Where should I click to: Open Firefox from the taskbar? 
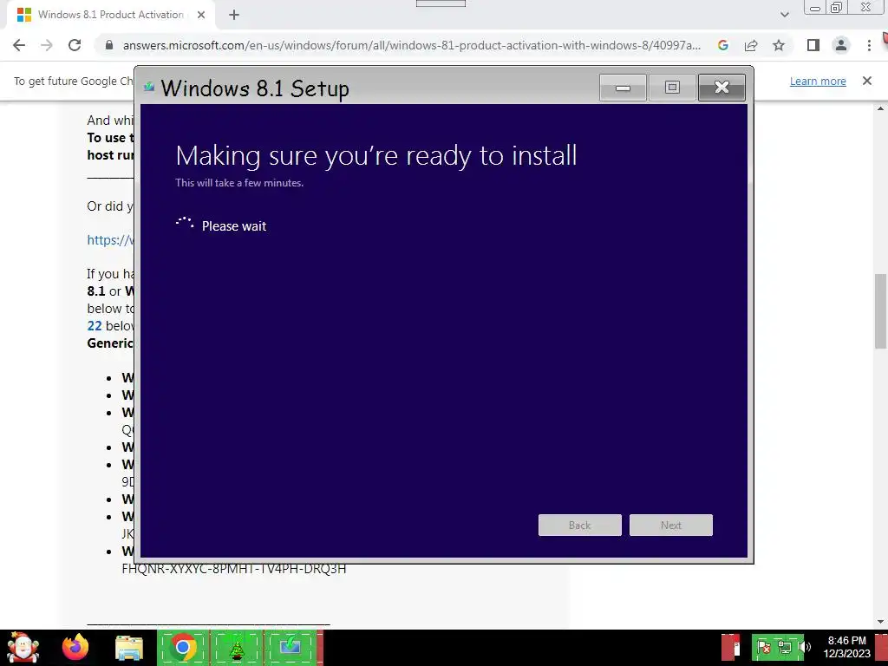point(76,648)
